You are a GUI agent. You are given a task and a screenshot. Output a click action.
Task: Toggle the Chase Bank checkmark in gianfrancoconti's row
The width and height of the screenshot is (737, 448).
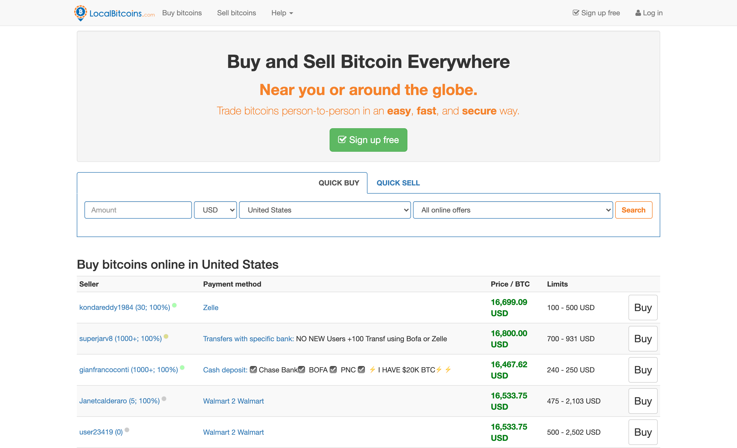pyautogui.click(x=253, y=370)
